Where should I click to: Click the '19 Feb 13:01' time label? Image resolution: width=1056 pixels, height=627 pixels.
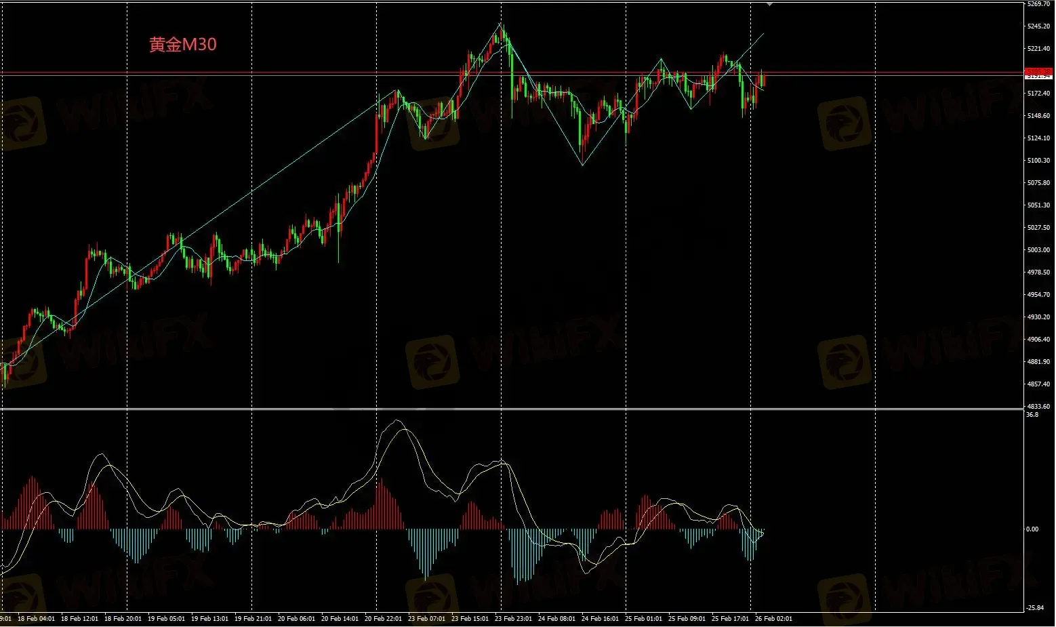[x=210, y=619]
